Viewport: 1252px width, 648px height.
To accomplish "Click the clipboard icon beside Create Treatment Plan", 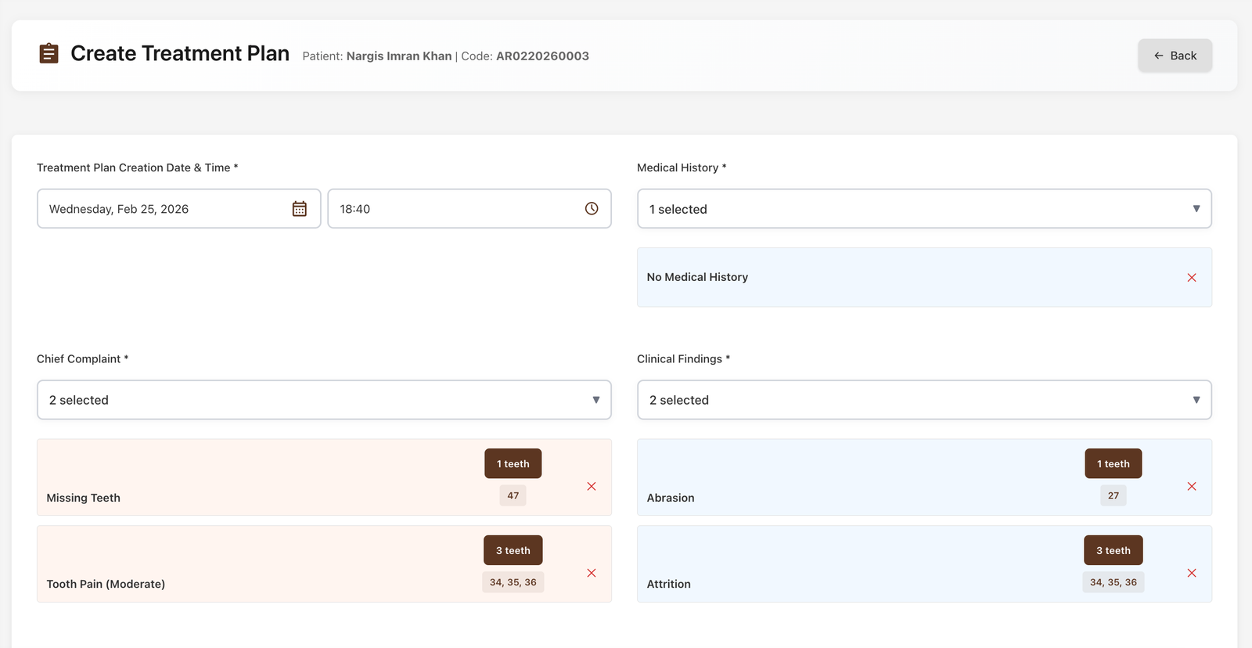I will pos(49,53).
